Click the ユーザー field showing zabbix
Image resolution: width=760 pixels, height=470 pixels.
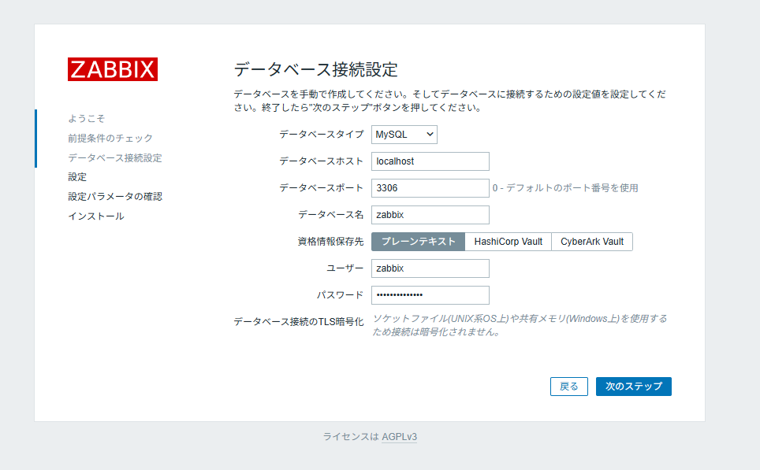pyautogui.click(x=430, y=268)
